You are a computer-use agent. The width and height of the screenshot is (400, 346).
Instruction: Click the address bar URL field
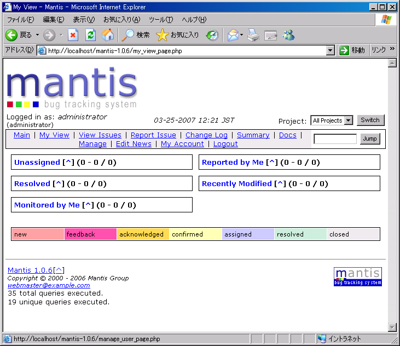click(181, 50)
